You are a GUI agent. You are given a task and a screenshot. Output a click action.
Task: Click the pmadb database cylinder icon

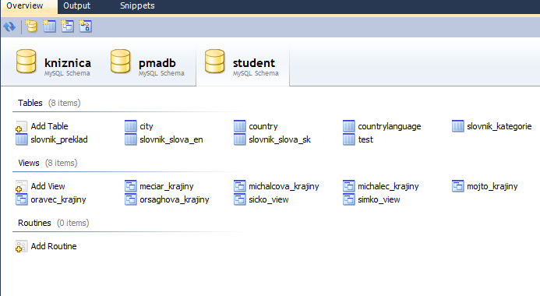pyautogui.click(x=121, y=62)
